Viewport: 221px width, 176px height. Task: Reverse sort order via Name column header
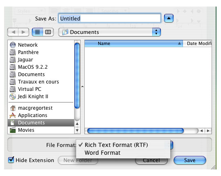click(133, 43)
